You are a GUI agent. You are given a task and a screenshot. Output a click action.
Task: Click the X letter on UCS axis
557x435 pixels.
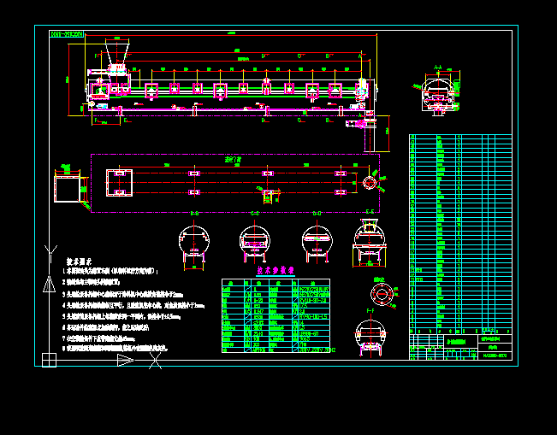coord(155,361)
